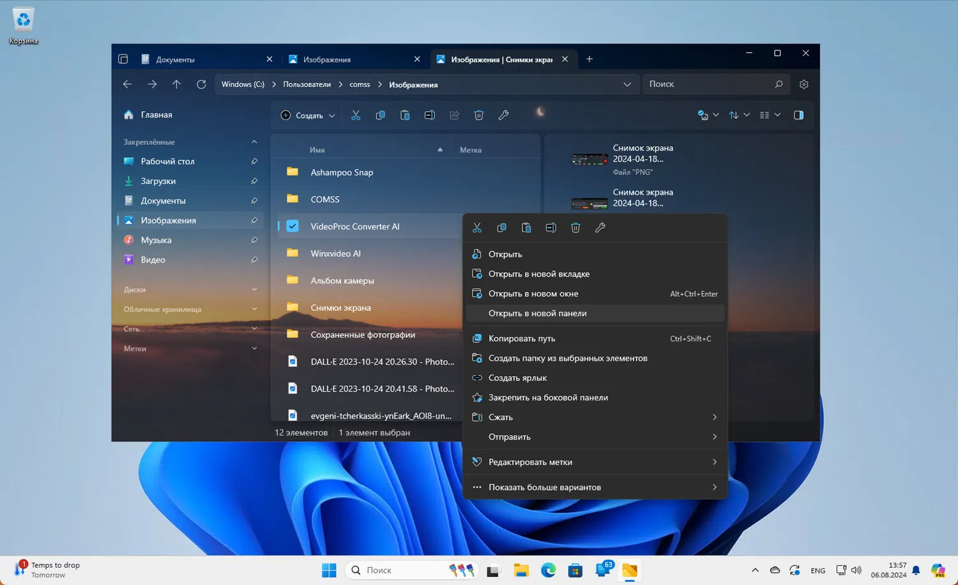
Task: Click the refresh icon beside the address bar
Action: click(201, 84)
